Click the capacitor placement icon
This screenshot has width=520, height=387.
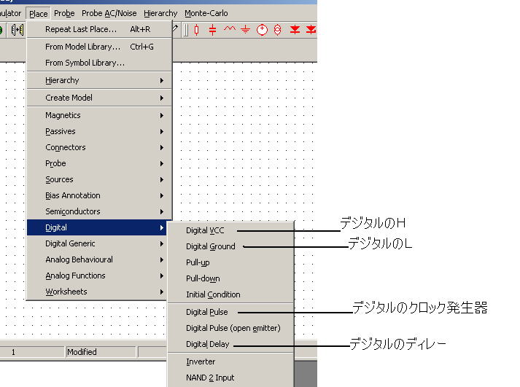pyautogui.click(x=212, y=30)
